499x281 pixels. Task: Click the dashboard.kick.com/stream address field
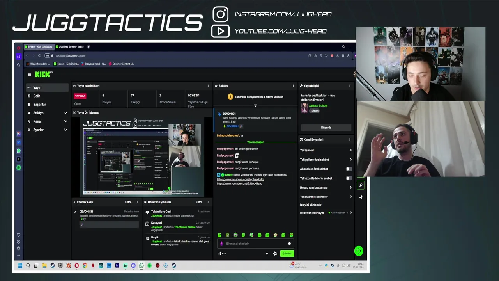point(70,56)
